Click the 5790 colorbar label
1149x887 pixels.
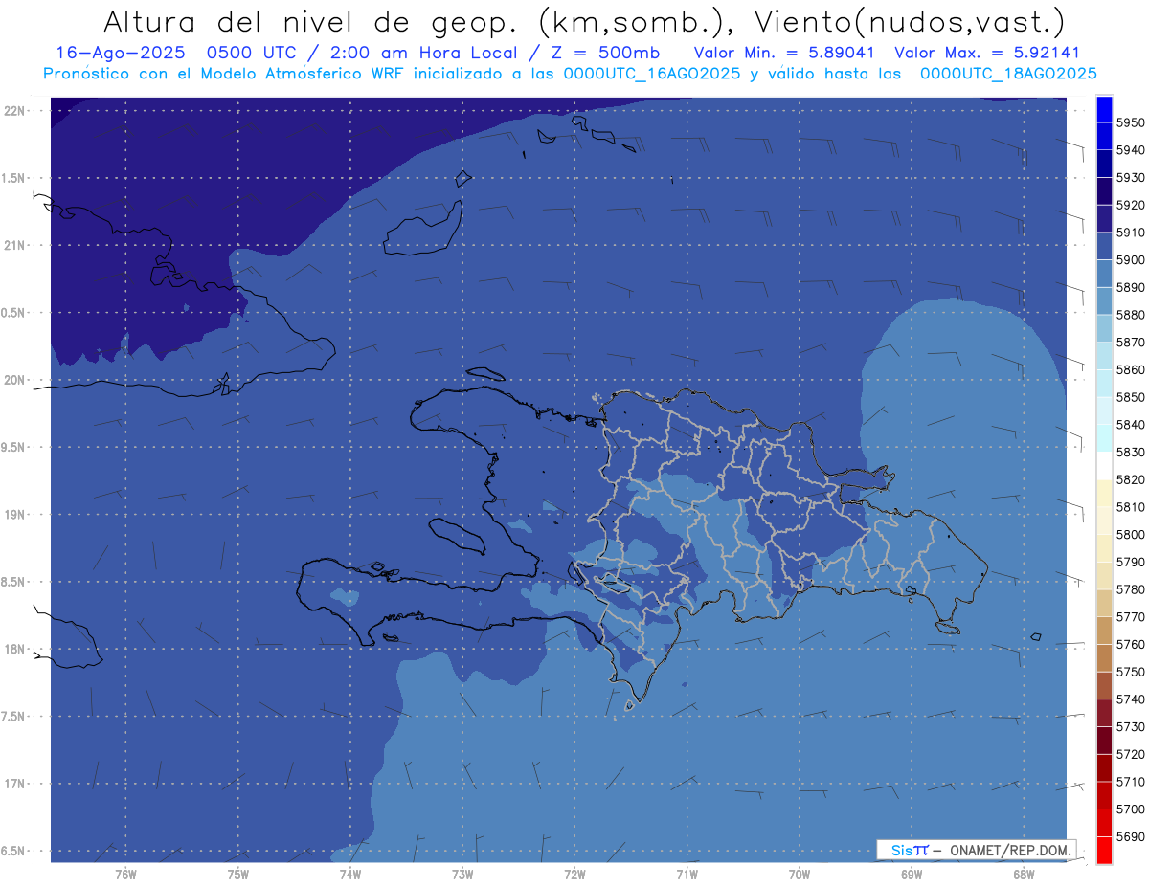tap(1129, 562)
